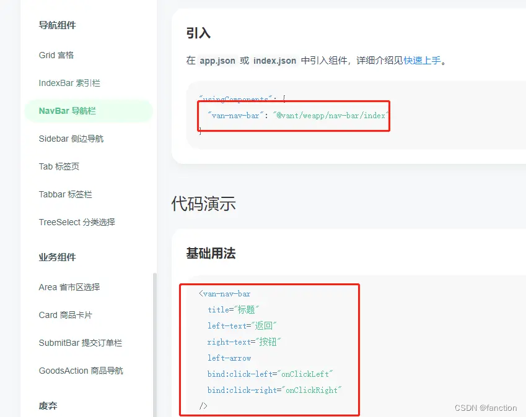
Task: Click the bind:click-left="onClickLeft" line
Action: pyautogui.click(x=270, y=374)
